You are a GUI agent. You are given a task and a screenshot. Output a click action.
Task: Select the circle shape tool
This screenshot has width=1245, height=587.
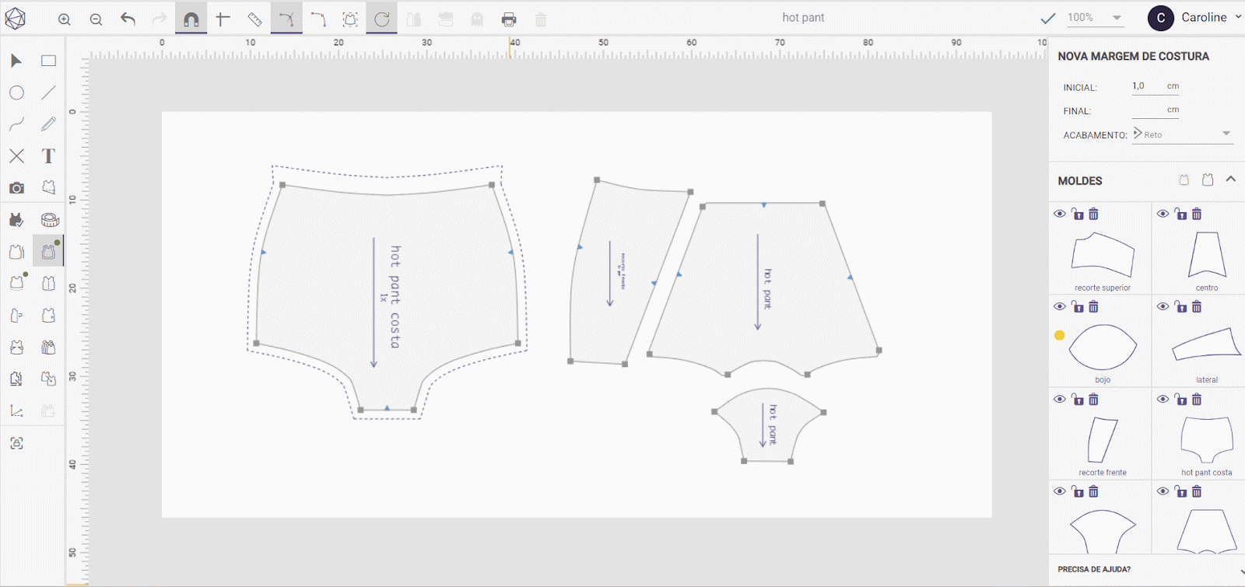[16, 93]
